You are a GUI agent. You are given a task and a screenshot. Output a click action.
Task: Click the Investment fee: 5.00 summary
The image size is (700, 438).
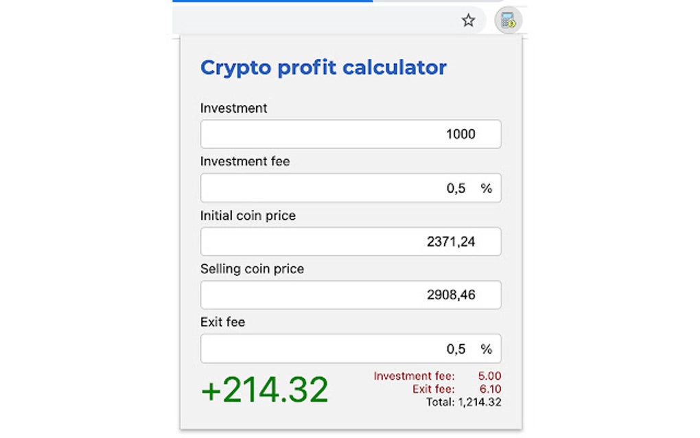point(437,376)
